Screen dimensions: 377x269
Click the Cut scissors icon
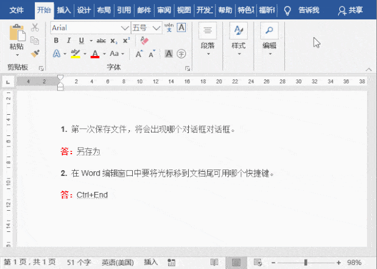(x=35, y=28)
